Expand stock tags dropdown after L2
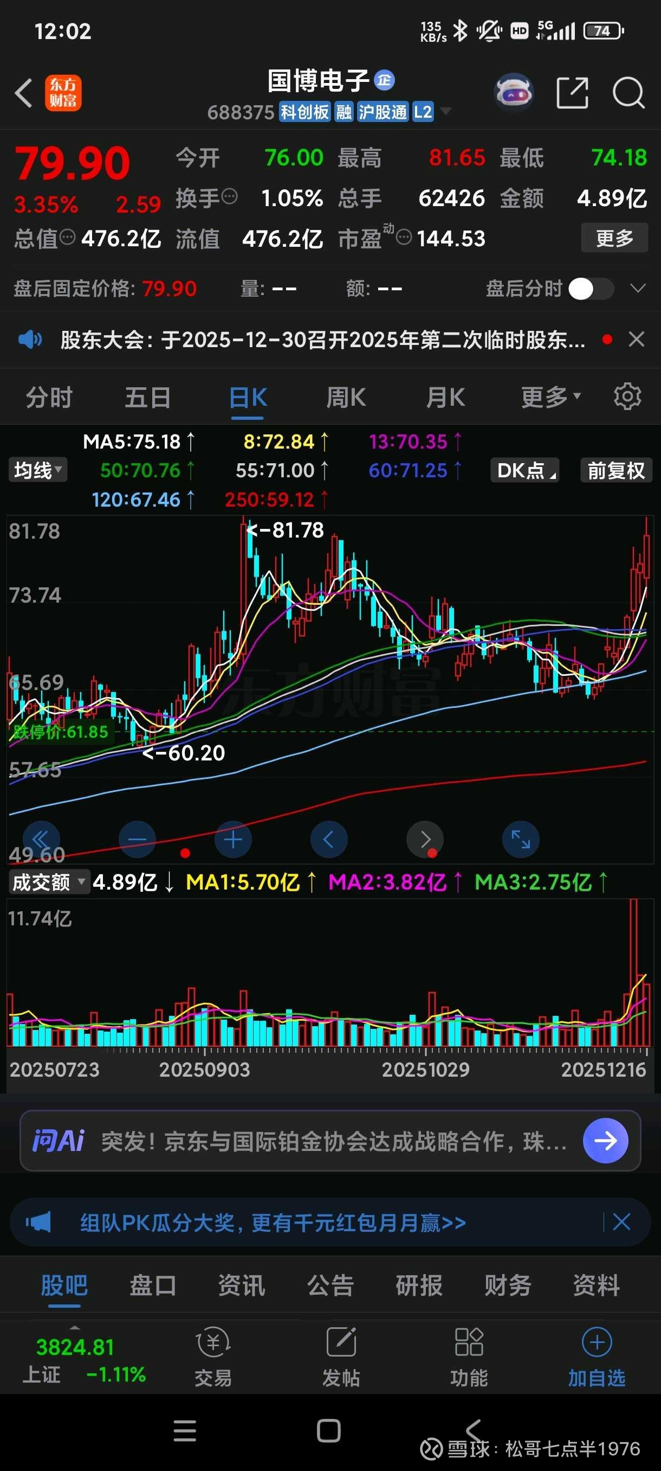The height and width of the screenshot is (1471, 661). click(446, 111)
